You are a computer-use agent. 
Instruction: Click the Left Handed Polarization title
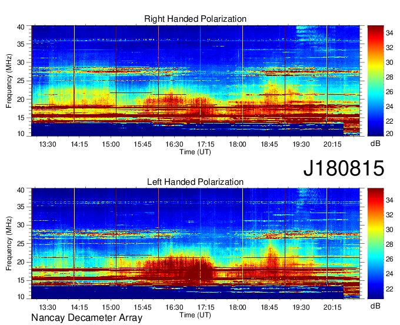pos(195,182)
